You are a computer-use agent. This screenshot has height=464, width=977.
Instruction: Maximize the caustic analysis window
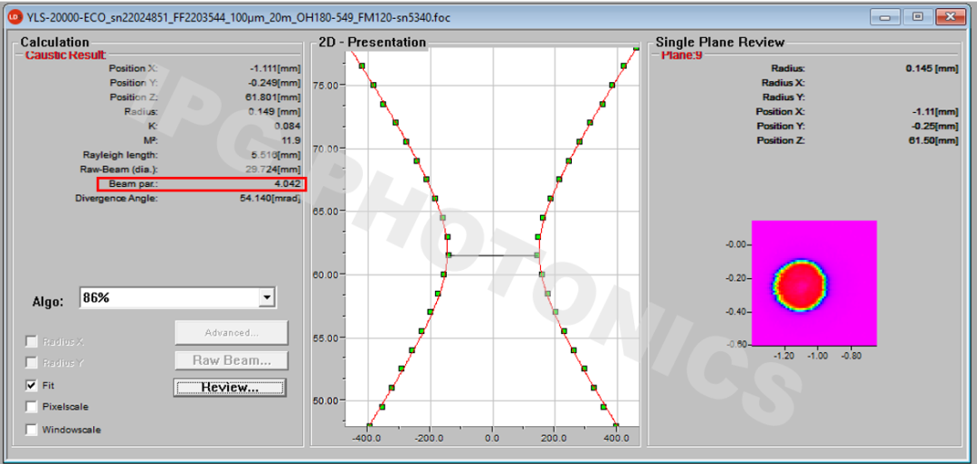[x=917, y=16]
